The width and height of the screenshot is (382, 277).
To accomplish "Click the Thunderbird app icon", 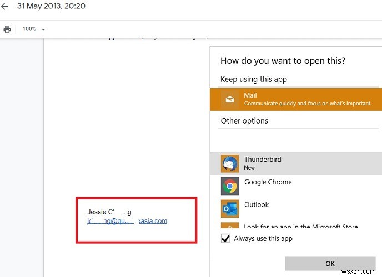I will coord(230,163).
